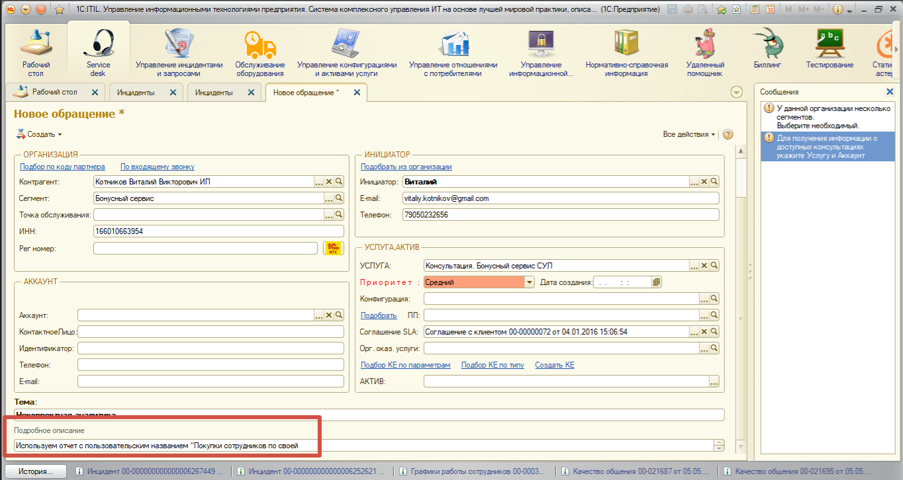903x480 pixels.
Task: Expand the open-tabs list arrow
Action: pos(736,93)
